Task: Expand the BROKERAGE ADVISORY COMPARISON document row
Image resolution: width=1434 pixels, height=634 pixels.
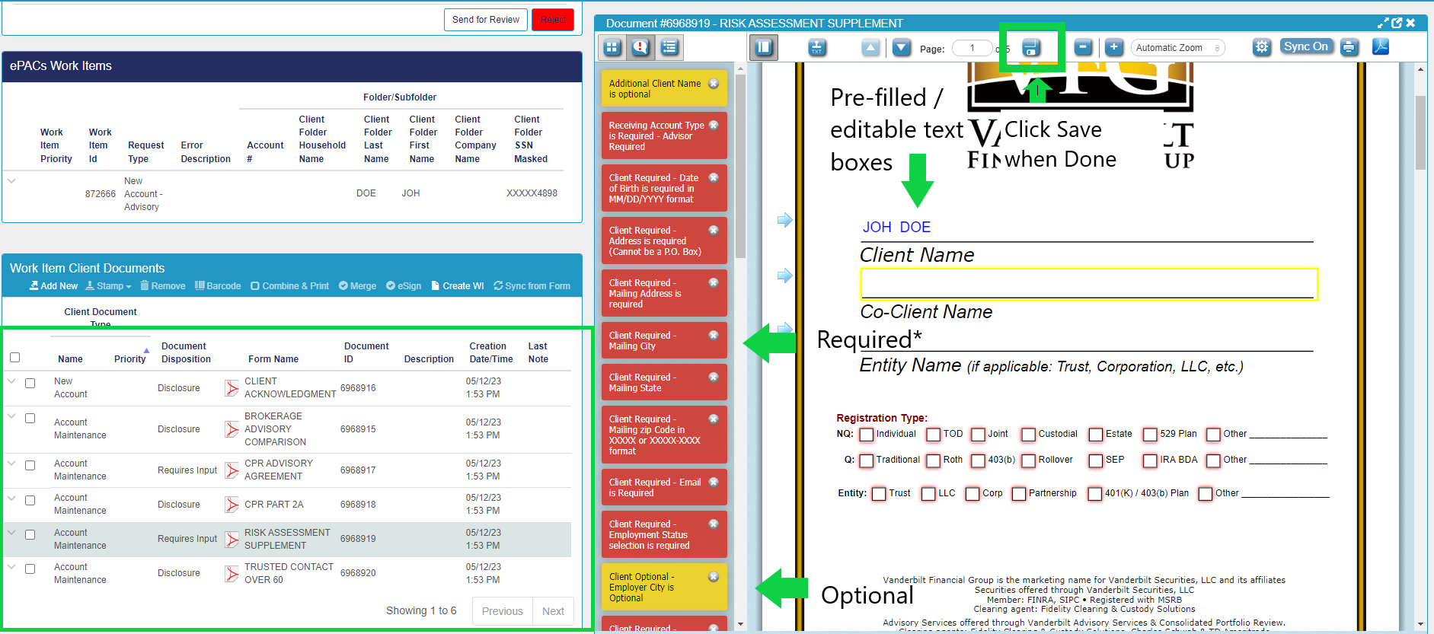Action: pos(11,416)
